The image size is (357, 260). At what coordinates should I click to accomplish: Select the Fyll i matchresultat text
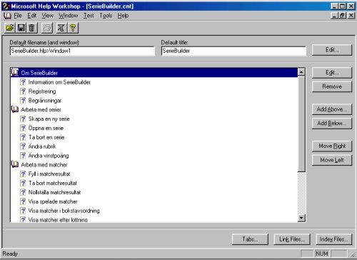click(49, 174)
